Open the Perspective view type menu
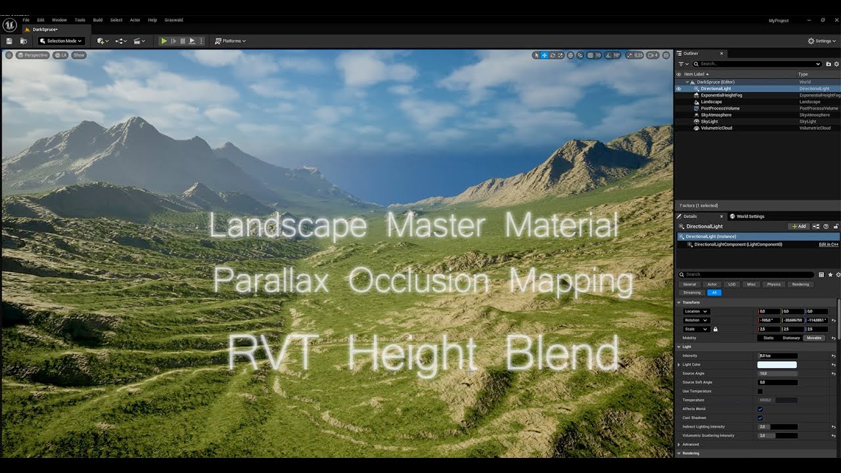The image size is (841, 473). tap(33, 55)
